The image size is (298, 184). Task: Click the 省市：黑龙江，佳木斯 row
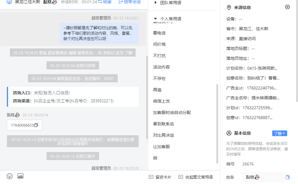click(x=247, y=29)
